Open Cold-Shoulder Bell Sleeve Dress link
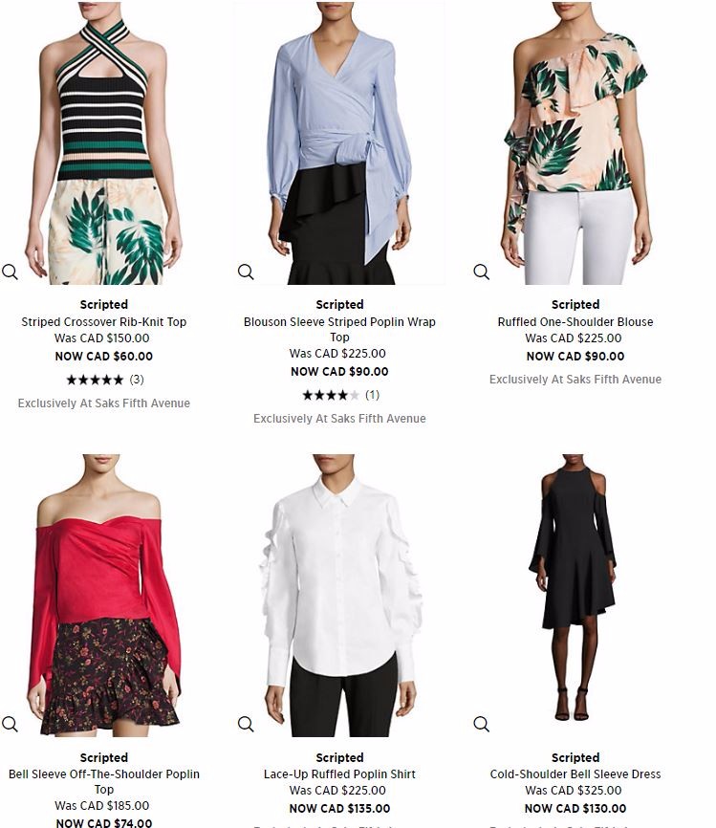Screen dimensions: 716x828 click(x=575, y=774)
